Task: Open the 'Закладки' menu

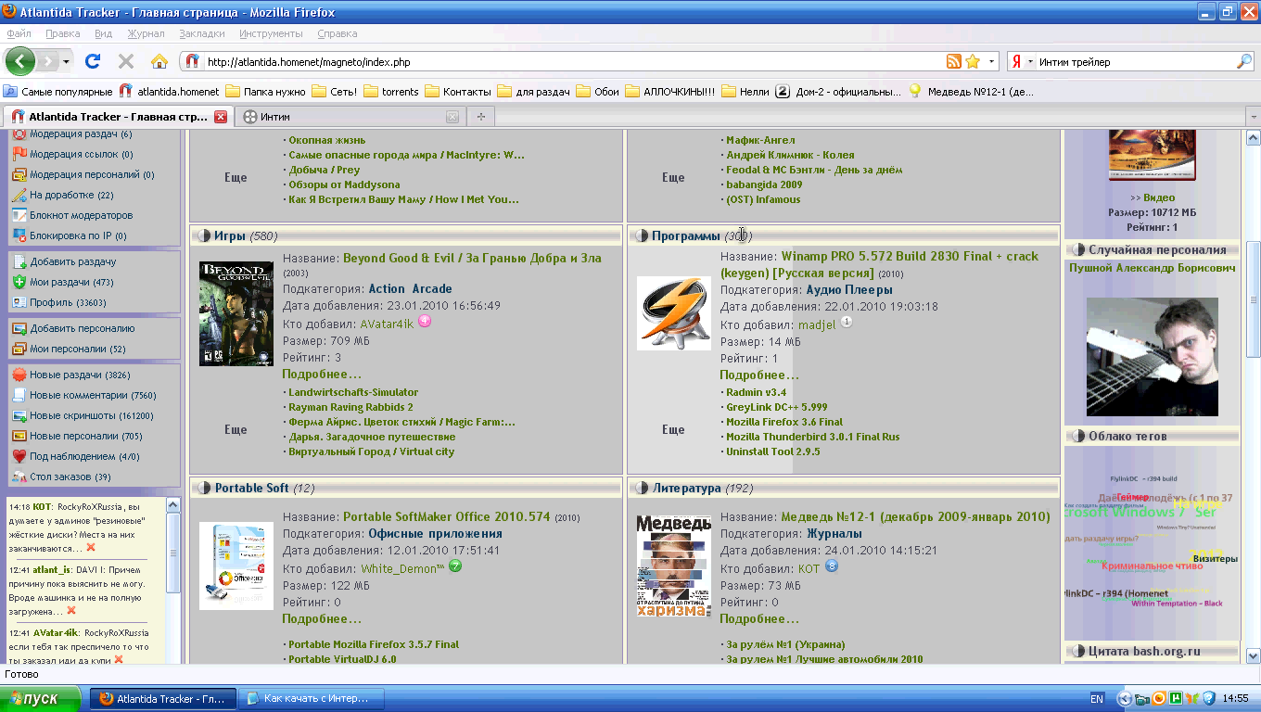Action: click(202, 33)
